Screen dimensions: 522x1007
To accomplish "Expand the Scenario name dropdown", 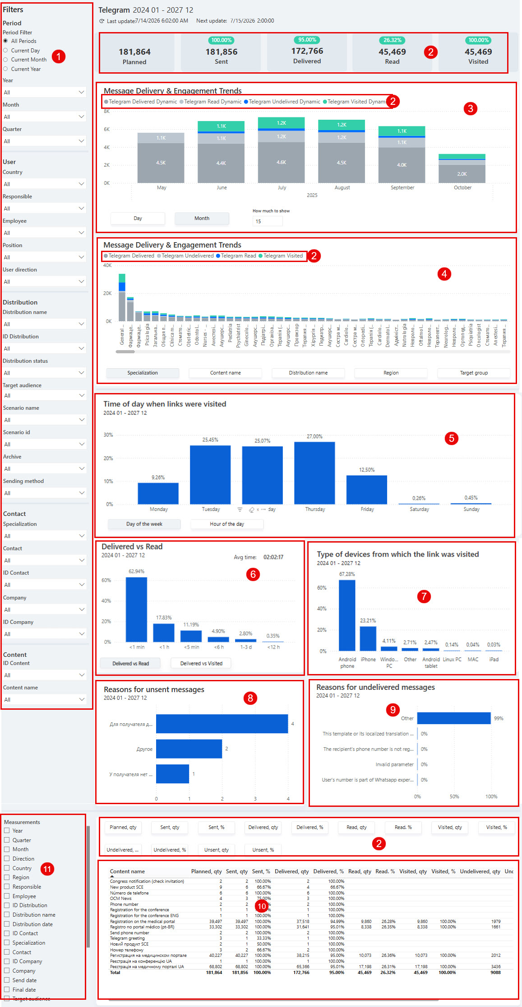I will click(44, 420).
